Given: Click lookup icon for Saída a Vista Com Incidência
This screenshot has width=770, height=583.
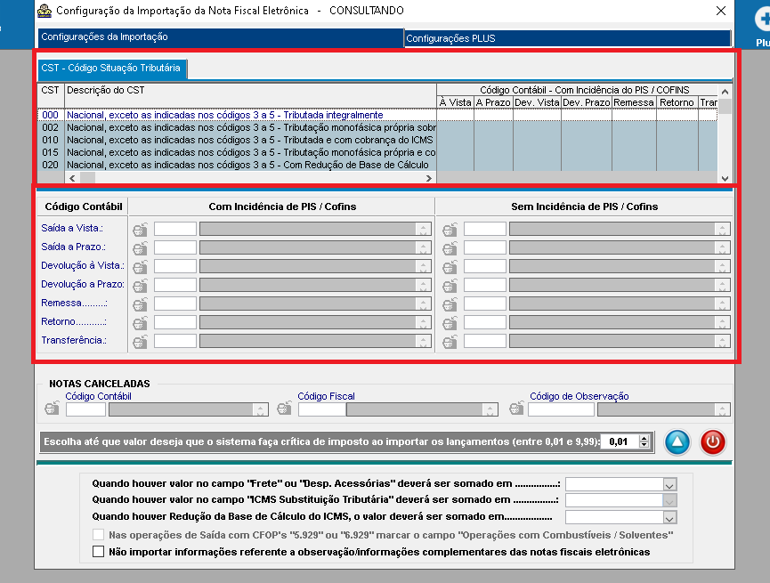Looking at the screenshot, I should coord(140,229).
